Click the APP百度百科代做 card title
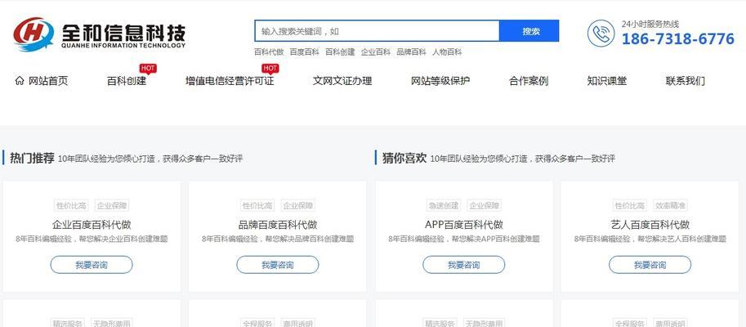The width and height of the screenshot is (746, 327). click(x=464, y=225)
